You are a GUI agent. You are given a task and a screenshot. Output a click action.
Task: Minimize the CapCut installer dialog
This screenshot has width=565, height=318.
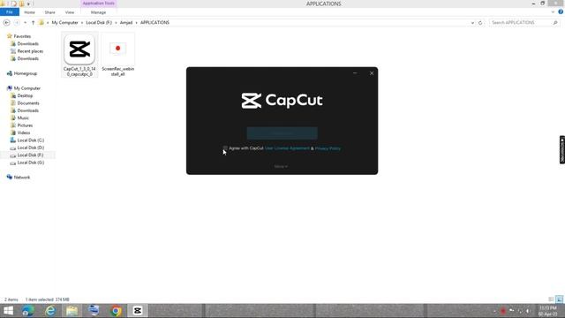click(x=355, y=73)
